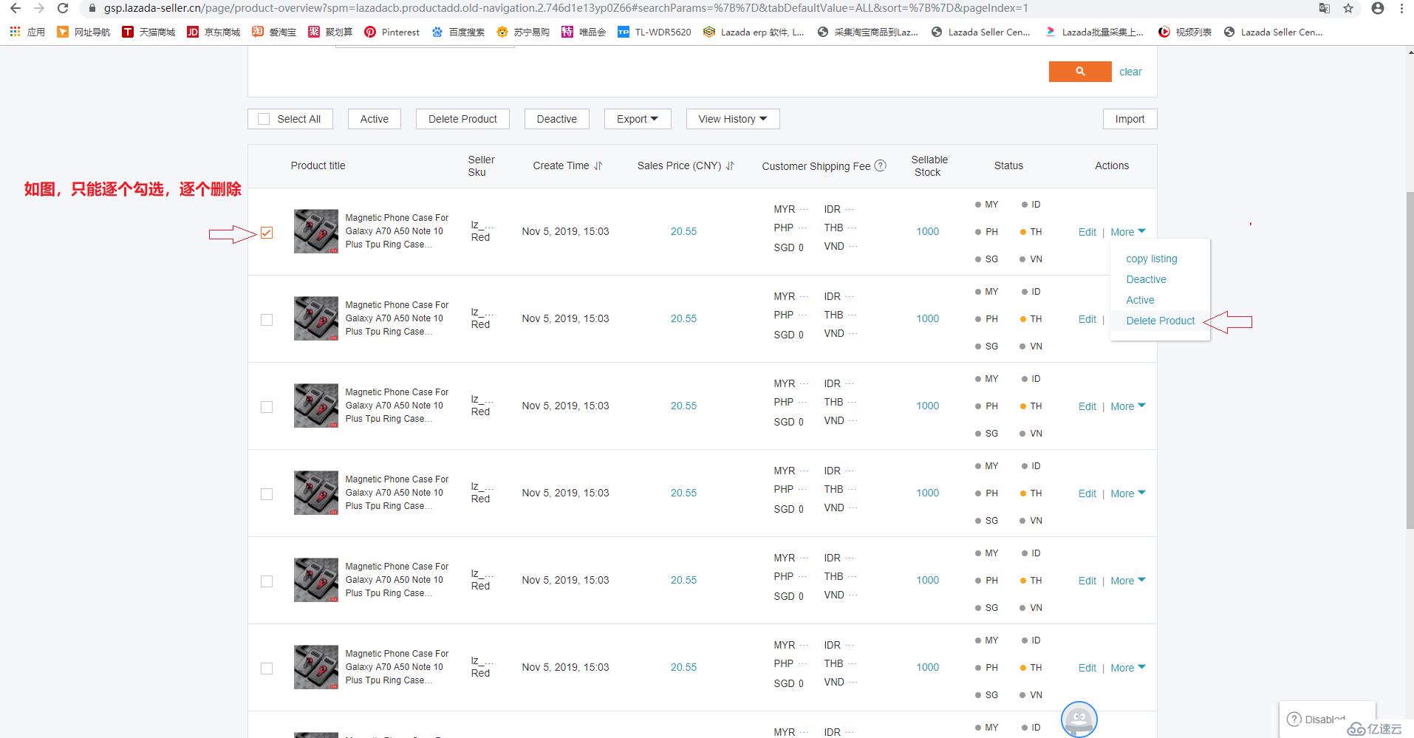The image size is (1414, 738).
Task: Expand third row More dropdown
Action: click(x=1128, y=406)
